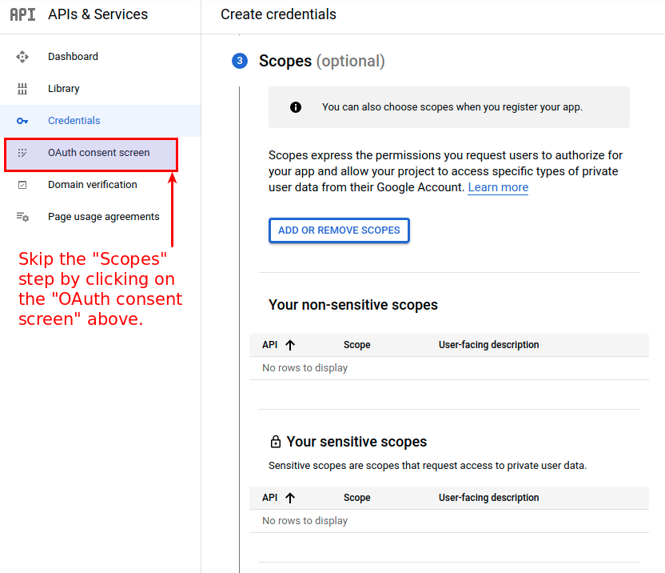Click APIs & Services header title

click(x=98, y=14)
